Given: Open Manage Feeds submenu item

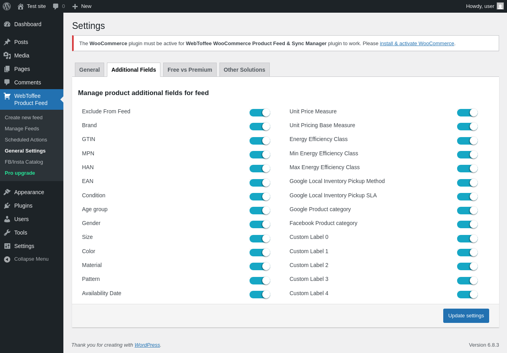Looking at the screenshot, I should coord(22,129).
